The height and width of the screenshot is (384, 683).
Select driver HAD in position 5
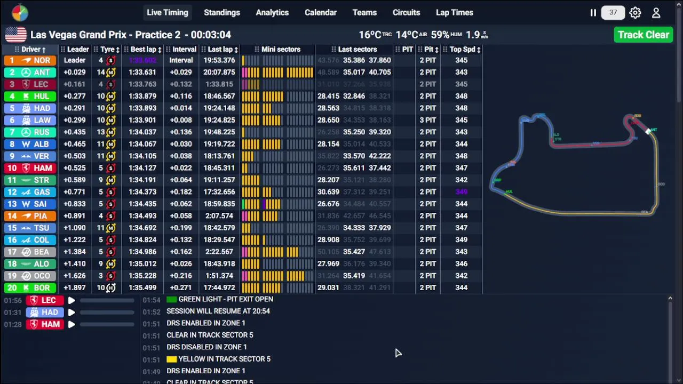point(30,108)
